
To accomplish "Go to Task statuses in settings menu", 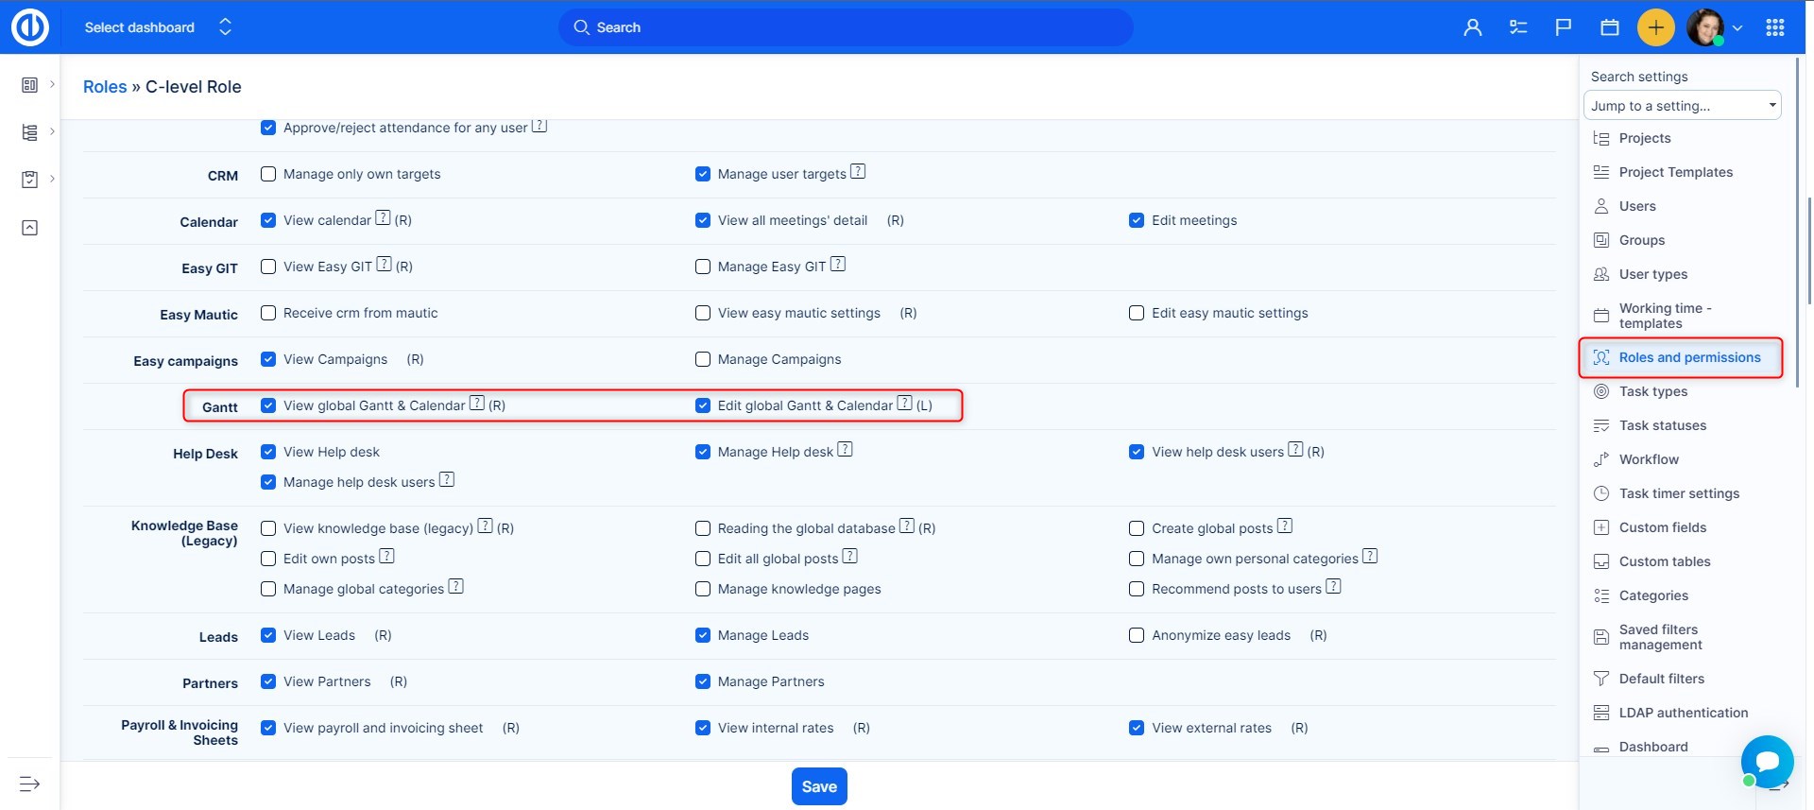I will [1662, 425].
